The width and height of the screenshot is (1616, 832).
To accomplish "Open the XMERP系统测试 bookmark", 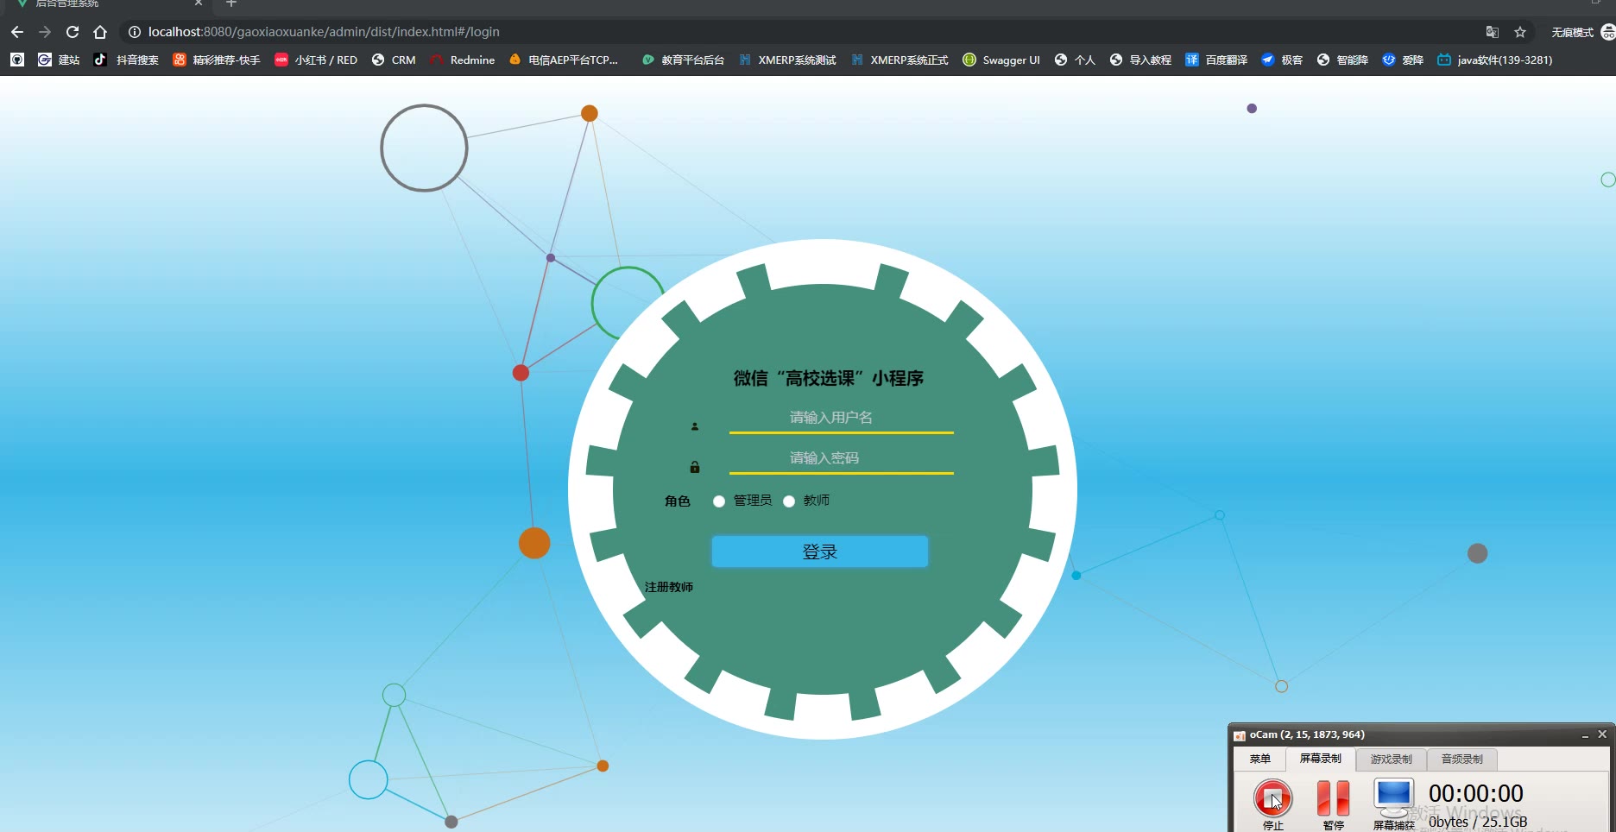I will pos(787,60).
